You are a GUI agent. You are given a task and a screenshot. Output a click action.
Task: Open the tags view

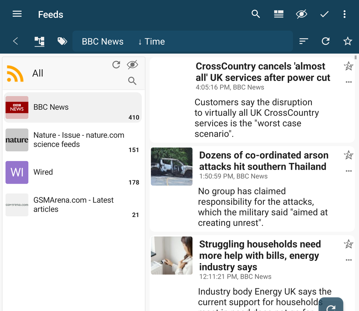[x=62, y=41]
